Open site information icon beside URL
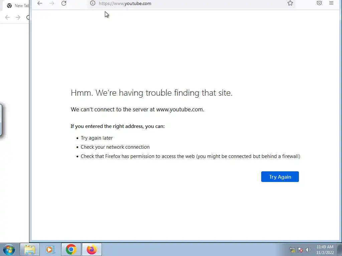The height and width of the screenshot is (256, 342). pos(93,3)
